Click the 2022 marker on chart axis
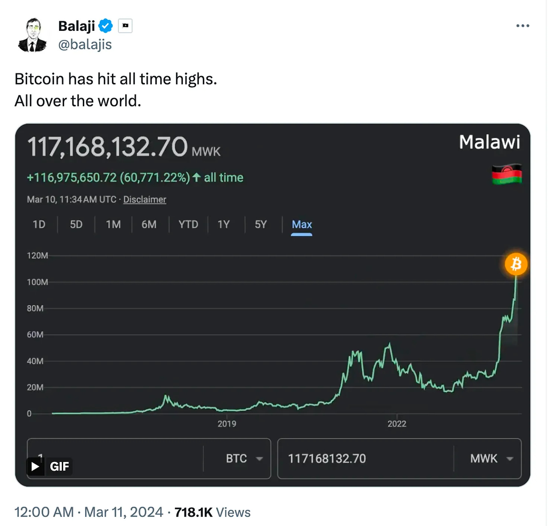 397,424
